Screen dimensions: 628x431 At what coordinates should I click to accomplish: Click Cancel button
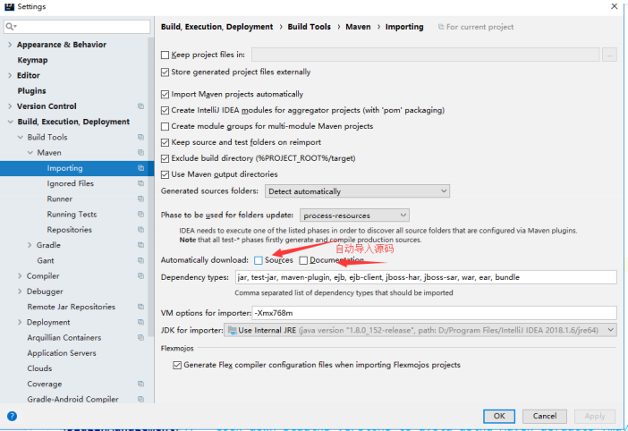pos(544,416)
